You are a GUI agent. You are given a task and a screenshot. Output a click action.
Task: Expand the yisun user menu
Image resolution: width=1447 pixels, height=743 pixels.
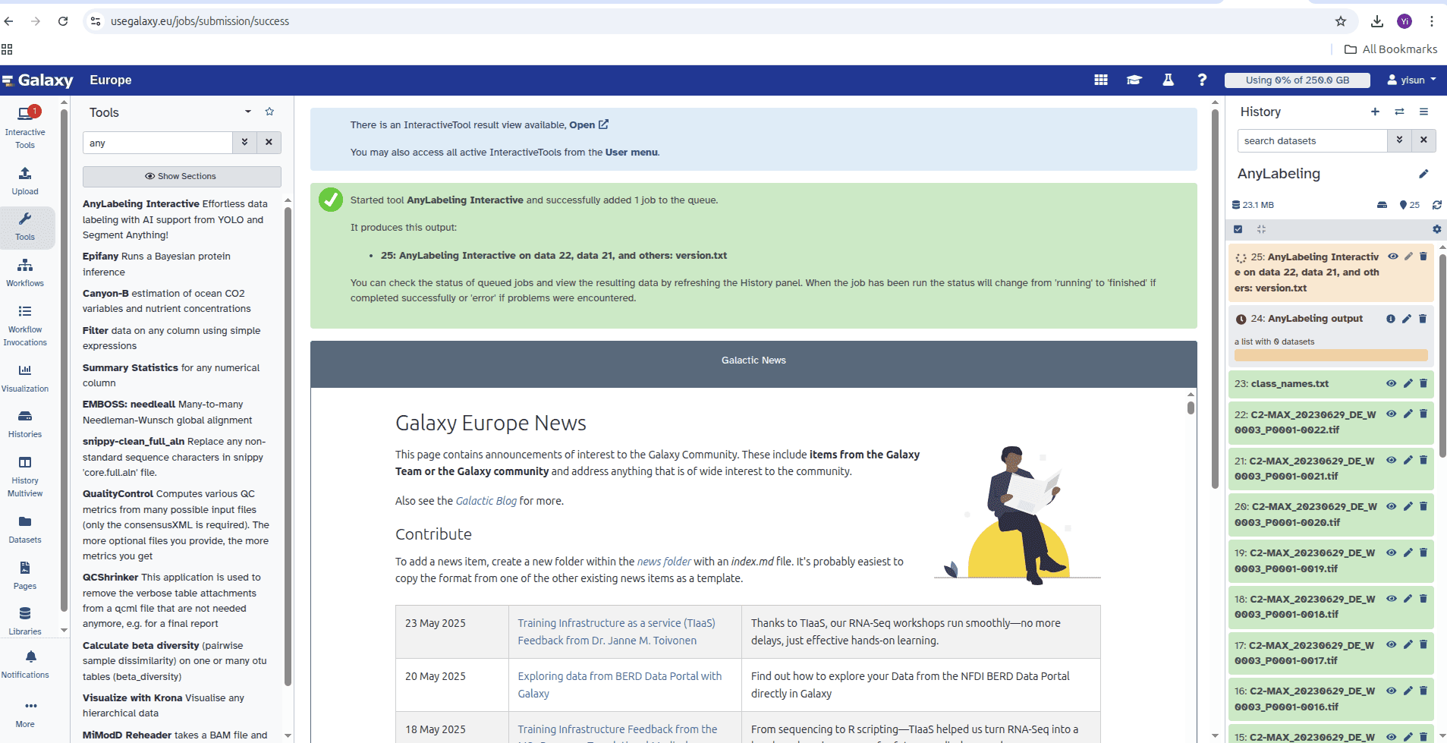click(x=1411, y=80)
